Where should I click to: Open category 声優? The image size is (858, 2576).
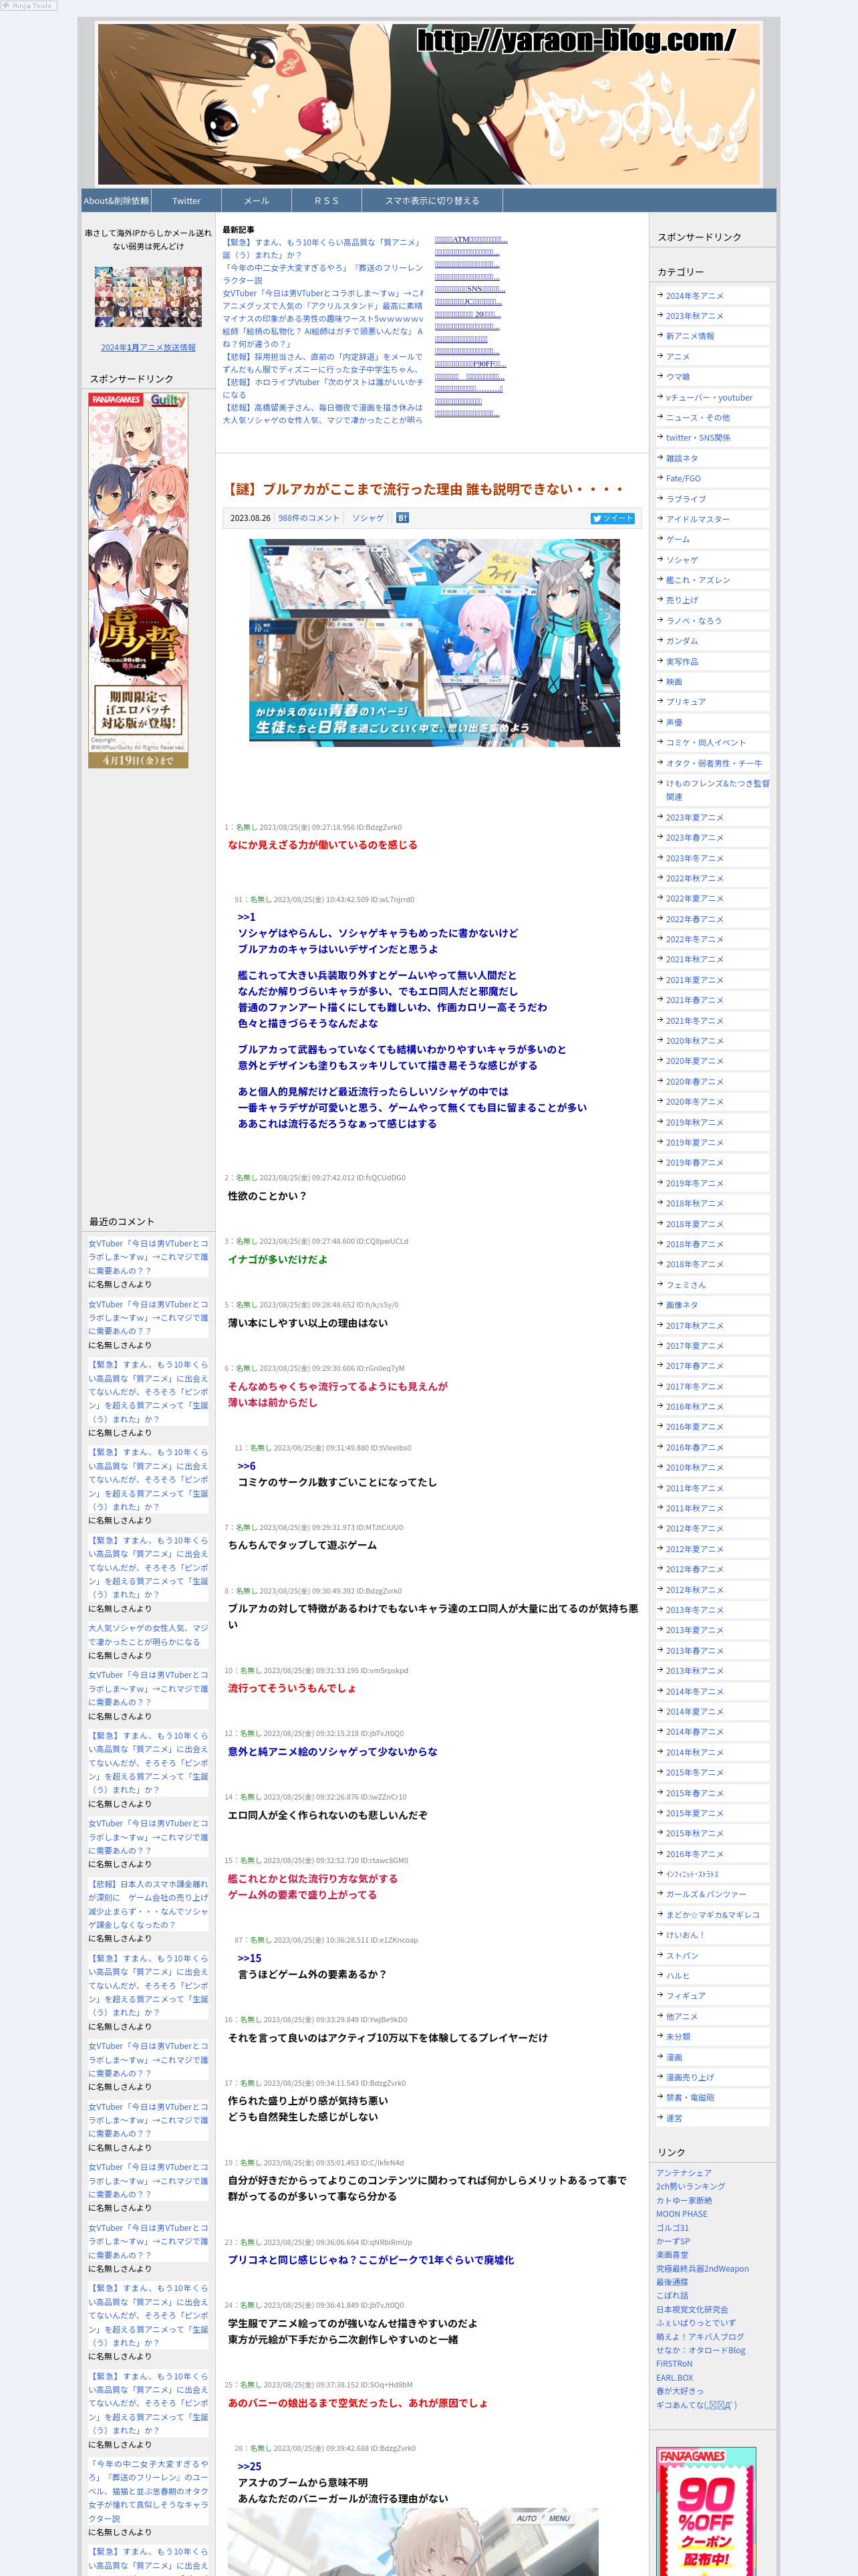(674, 722)
